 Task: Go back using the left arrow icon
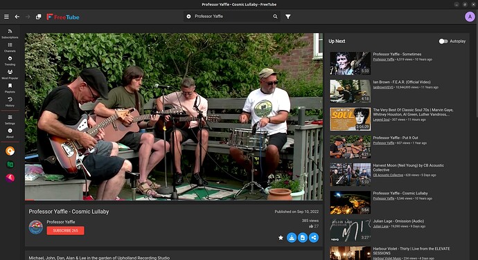click(17, 17)
